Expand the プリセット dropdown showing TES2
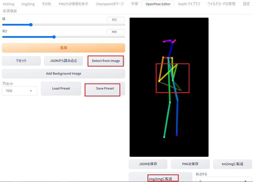This screenshot has height=182, width=253. [x=20, y=91]
